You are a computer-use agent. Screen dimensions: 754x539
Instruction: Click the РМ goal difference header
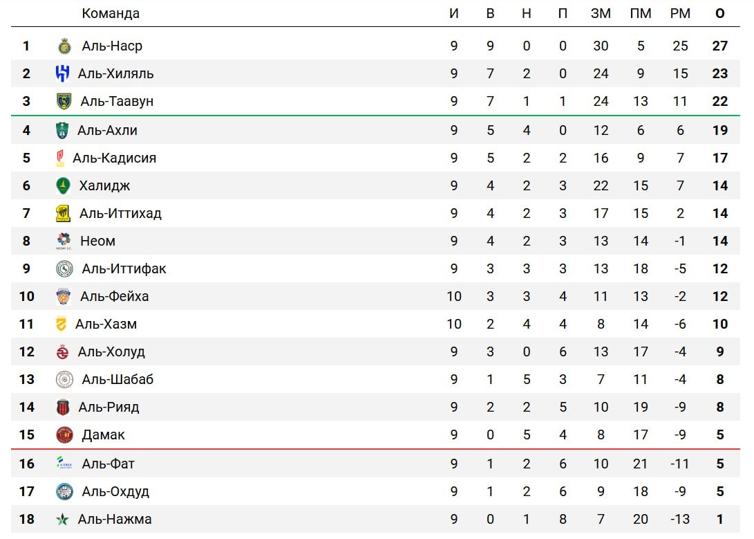680,13
